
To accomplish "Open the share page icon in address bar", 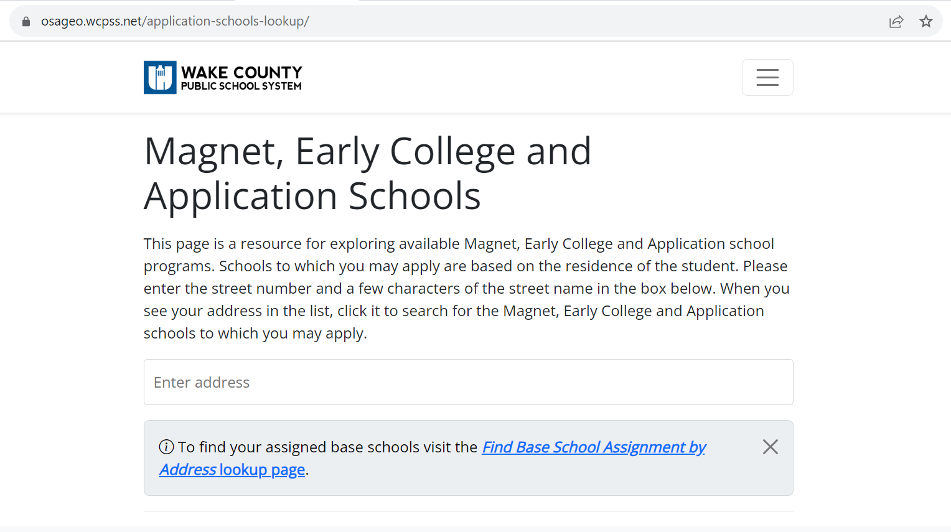I will click(x=896, y=22).
